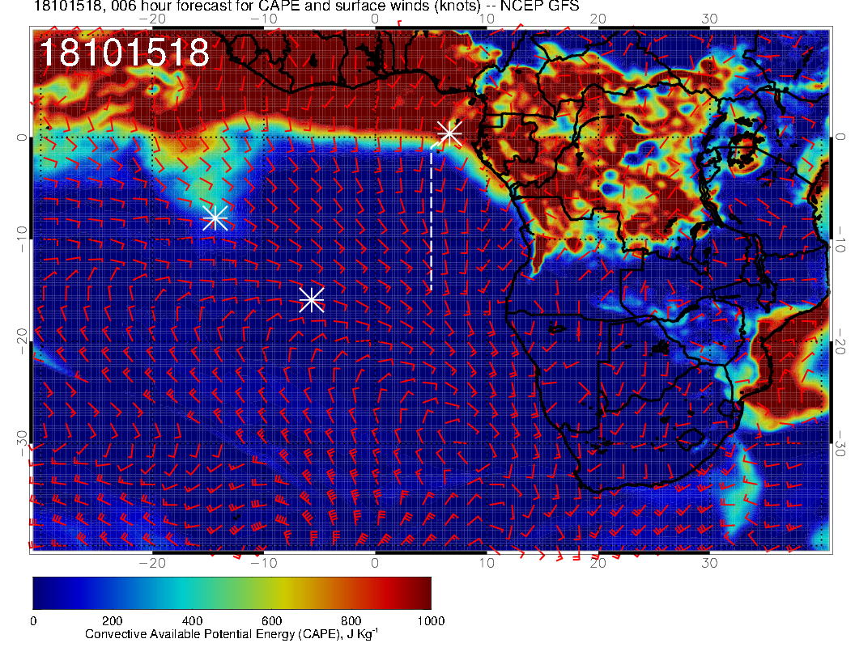Click the '600' label on the color bar
855x660 pixels.
pyautogui.click(x=271, y=621)
